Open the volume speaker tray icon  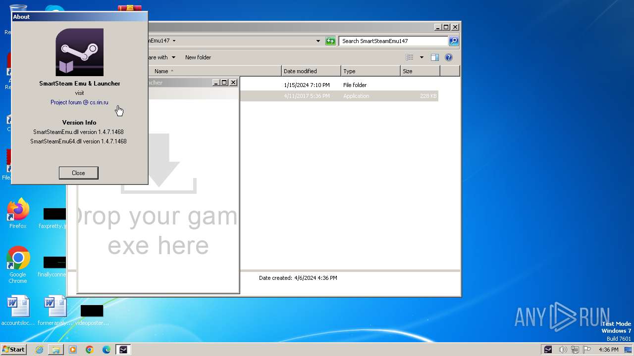point(563,350)
